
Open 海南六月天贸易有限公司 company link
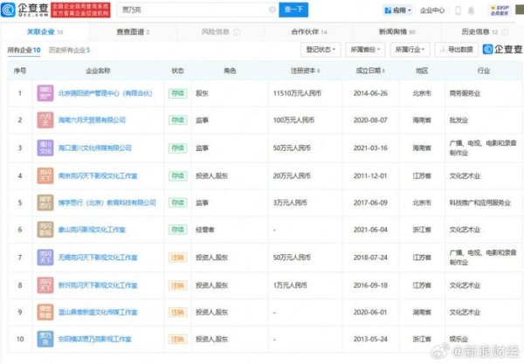point(92,120)
